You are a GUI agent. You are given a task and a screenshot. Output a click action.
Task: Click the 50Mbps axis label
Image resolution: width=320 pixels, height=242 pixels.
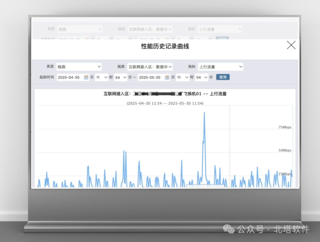coord(285,150)
